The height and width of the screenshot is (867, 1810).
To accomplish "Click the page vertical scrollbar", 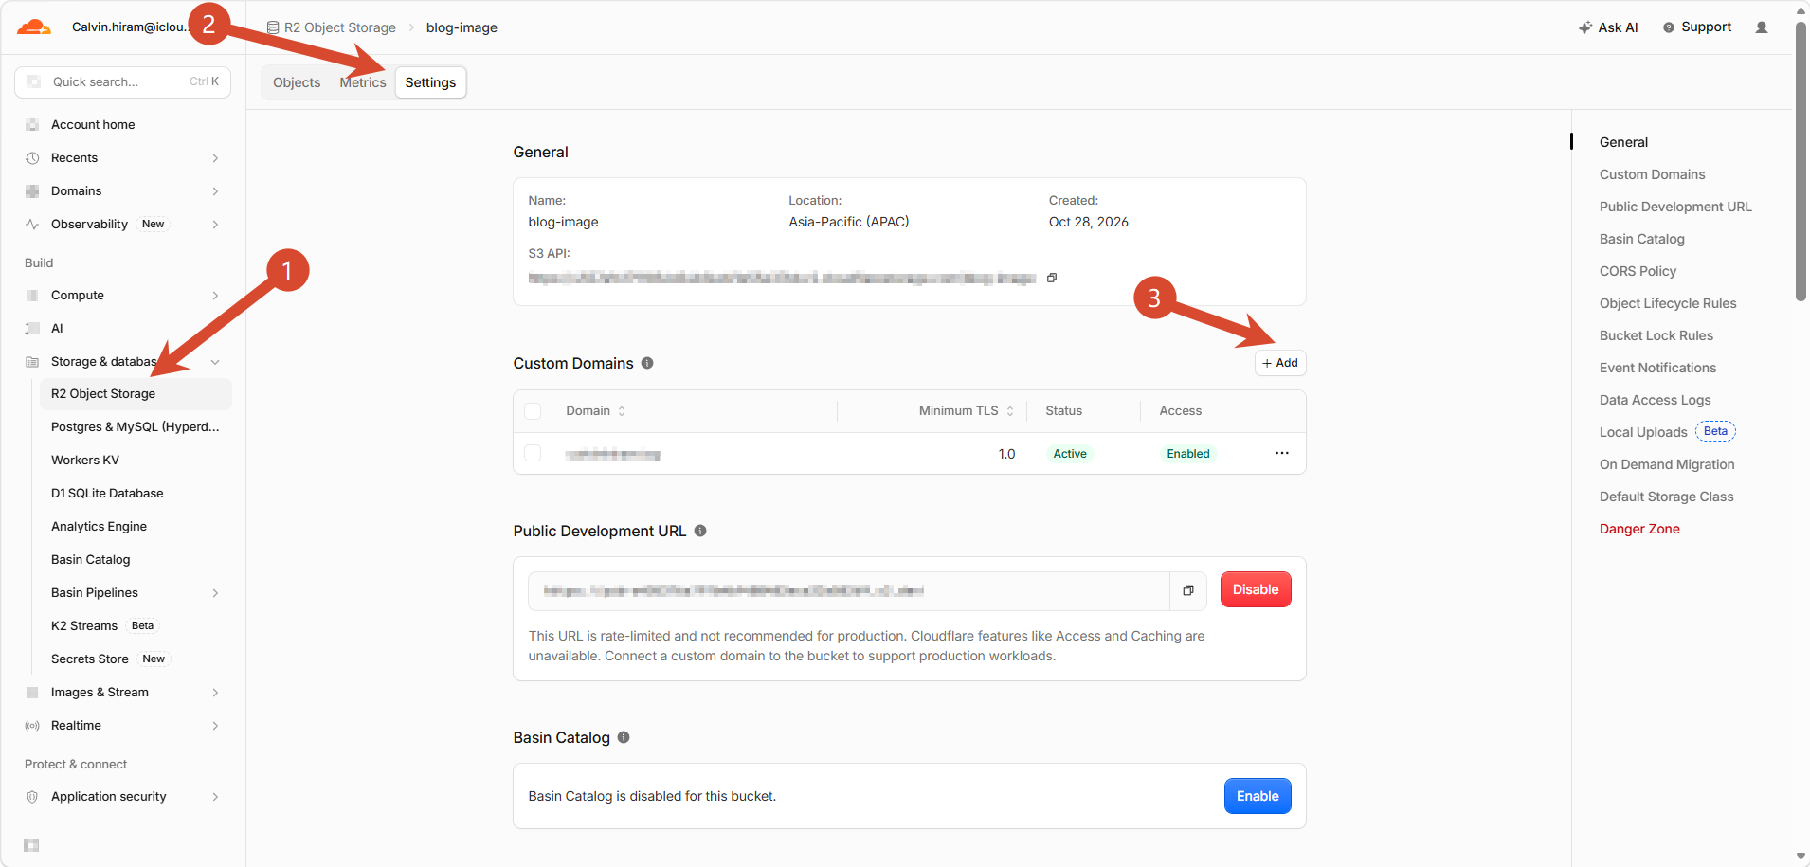I will click(1801, 161).
